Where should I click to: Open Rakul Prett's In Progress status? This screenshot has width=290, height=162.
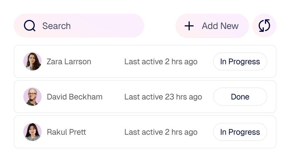240,132
